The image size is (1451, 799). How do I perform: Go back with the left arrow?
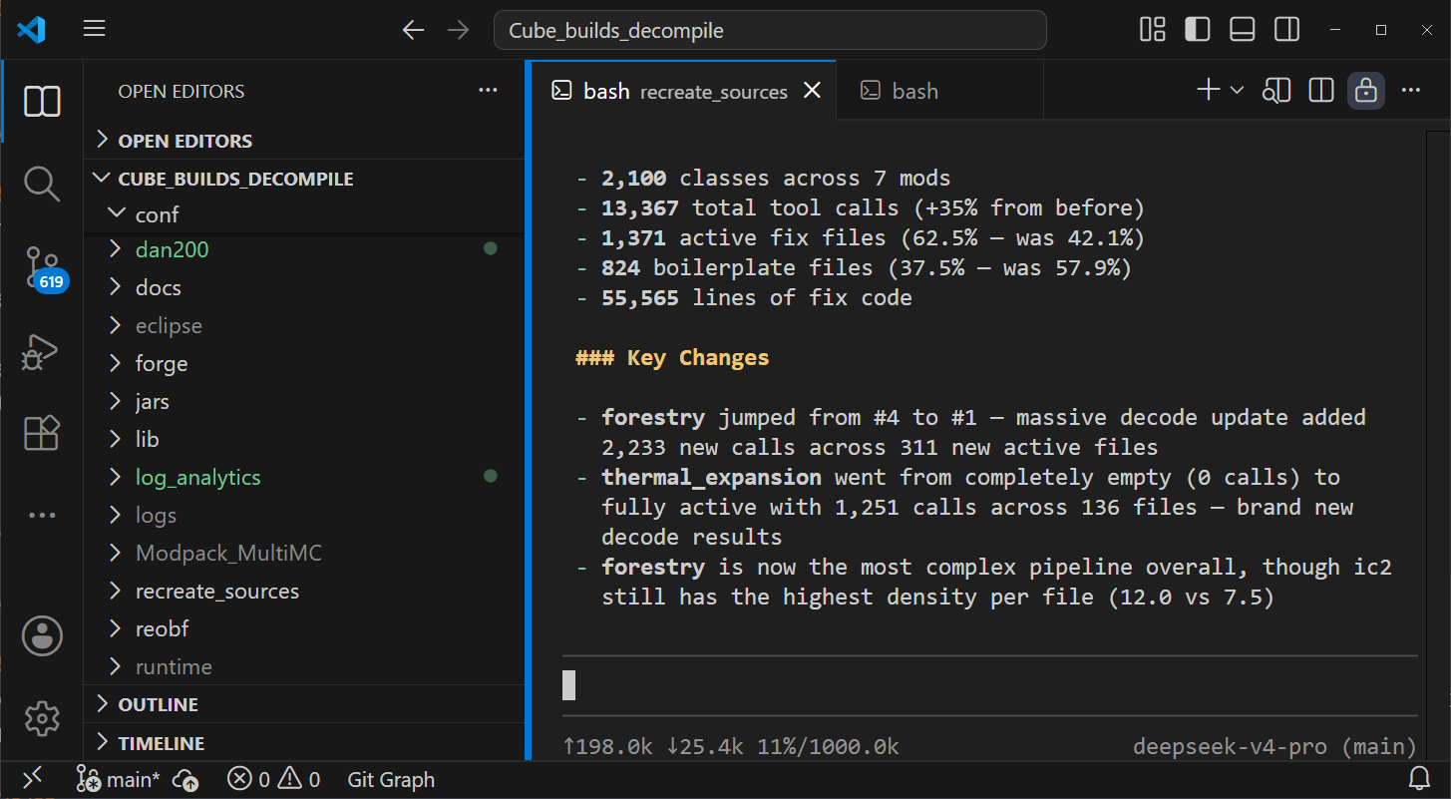click(413, 30)
